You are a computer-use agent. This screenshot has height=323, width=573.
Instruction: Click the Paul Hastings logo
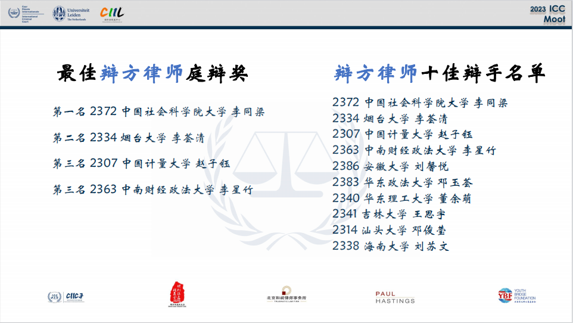point(395,297)
